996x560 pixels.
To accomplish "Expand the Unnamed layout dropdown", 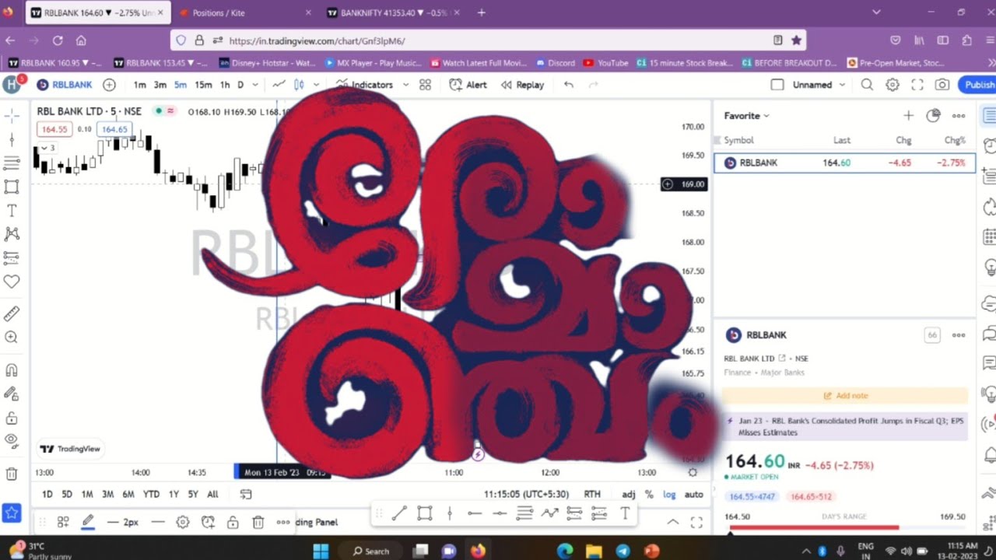I will [843, 85].
